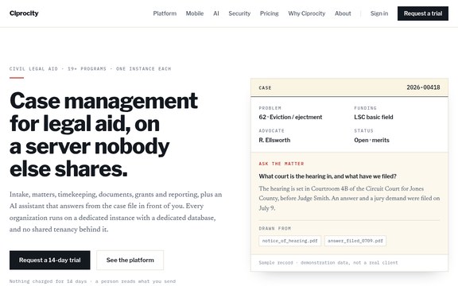This screenshot has height=286, width=458.
Task: Click the answer paragraph about Courtroom 4B
Action: point(349,199)
